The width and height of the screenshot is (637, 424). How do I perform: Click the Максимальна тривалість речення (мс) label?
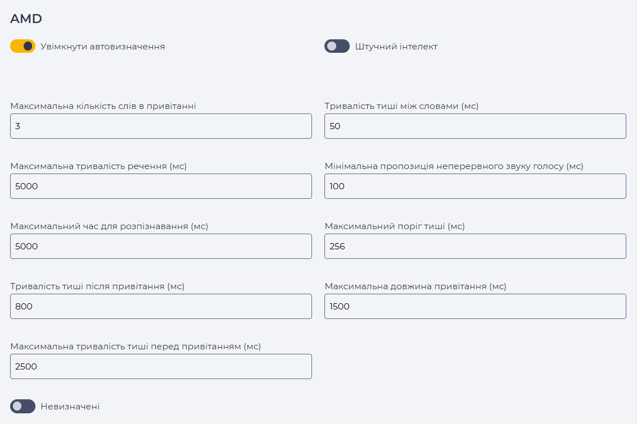coord(98,166)
